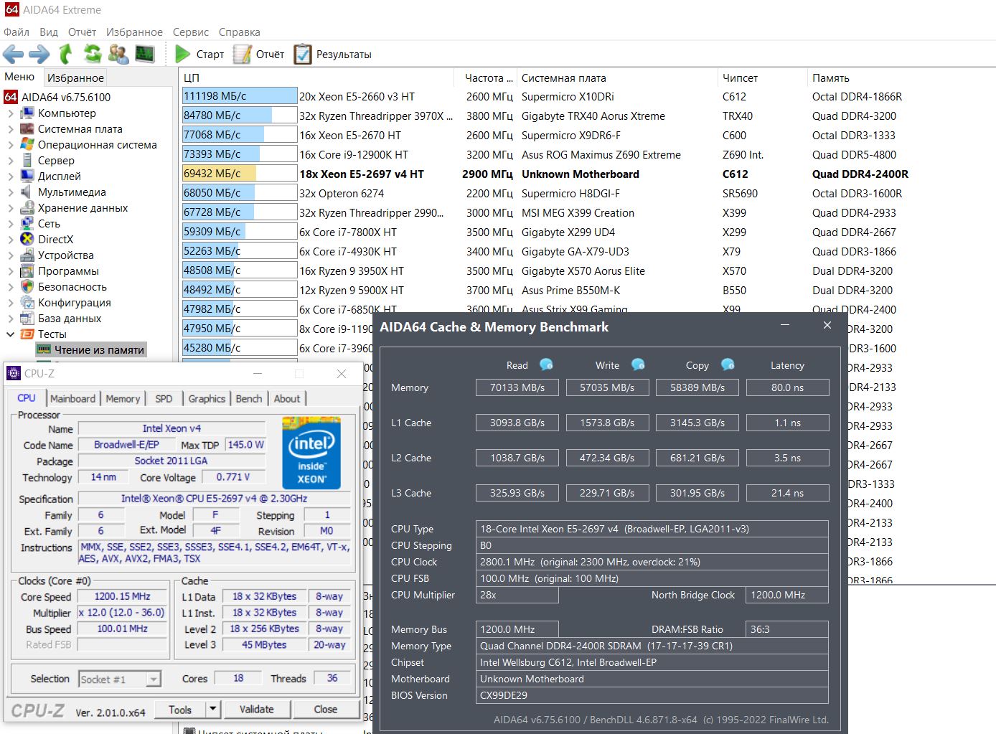This screenshot has width=996, height=734.
Task: Open the Отчёт report toolbar button
Action: click(x=259, y=55)
